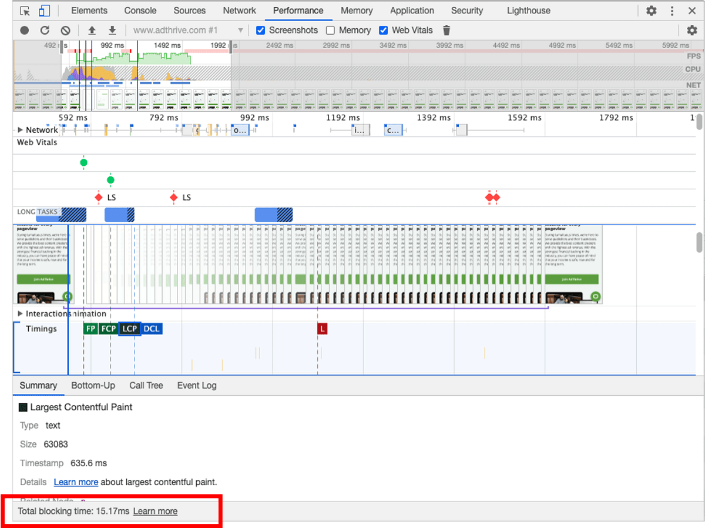Click the scrollbar beside the Network track
705x528 pixels.
699,122
